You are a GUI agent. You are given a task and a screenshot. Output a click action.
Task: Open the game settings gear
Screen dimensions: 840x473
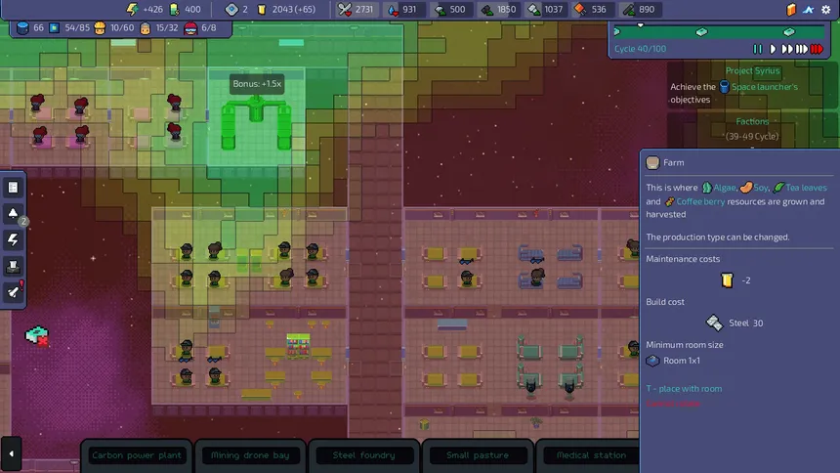(x=826, y=9)
